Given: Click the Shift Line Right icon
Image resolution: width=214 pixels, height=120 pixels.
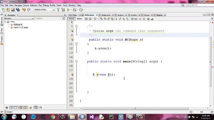Looking at the screenshot, I should click(136, 19).
